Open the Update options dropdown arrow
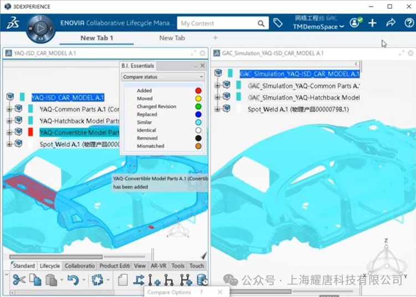Screen dimensions: 416x297 click(108, 280)
